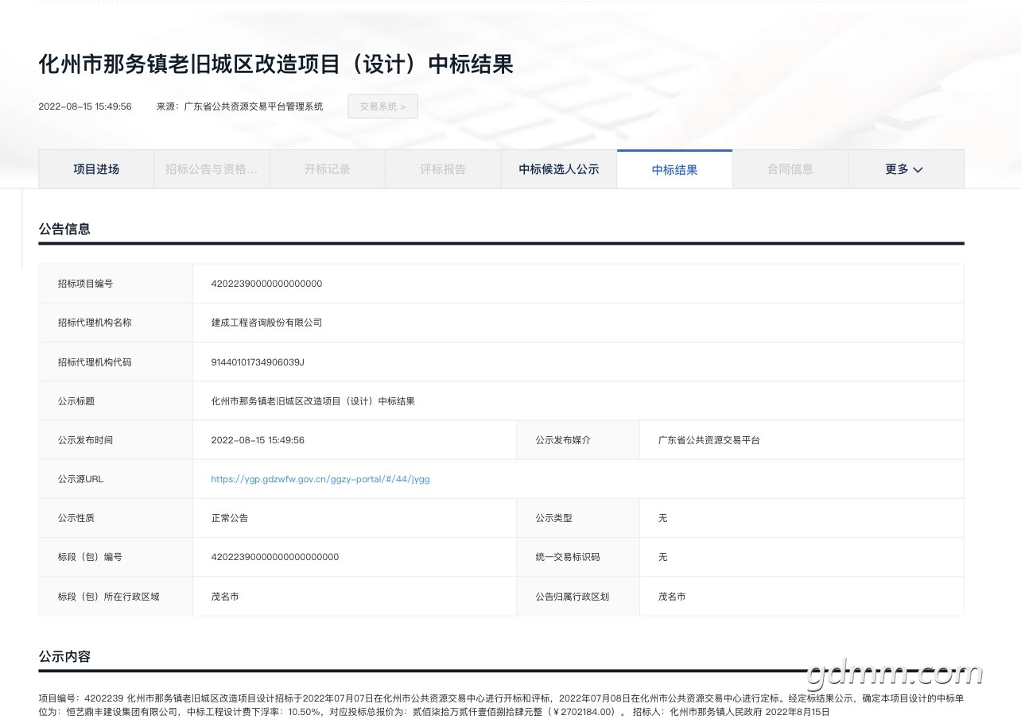Click the header timestamp 2022-08-15 15:49:56

85,106
